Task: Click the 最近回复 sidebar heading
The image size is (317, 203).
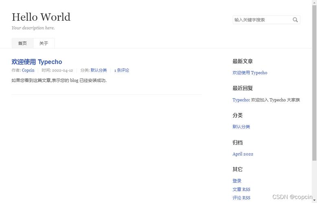Action: pos(243,88)
